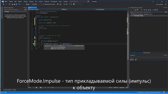Collapse the Общие toolbox group

tap(5, 11)
